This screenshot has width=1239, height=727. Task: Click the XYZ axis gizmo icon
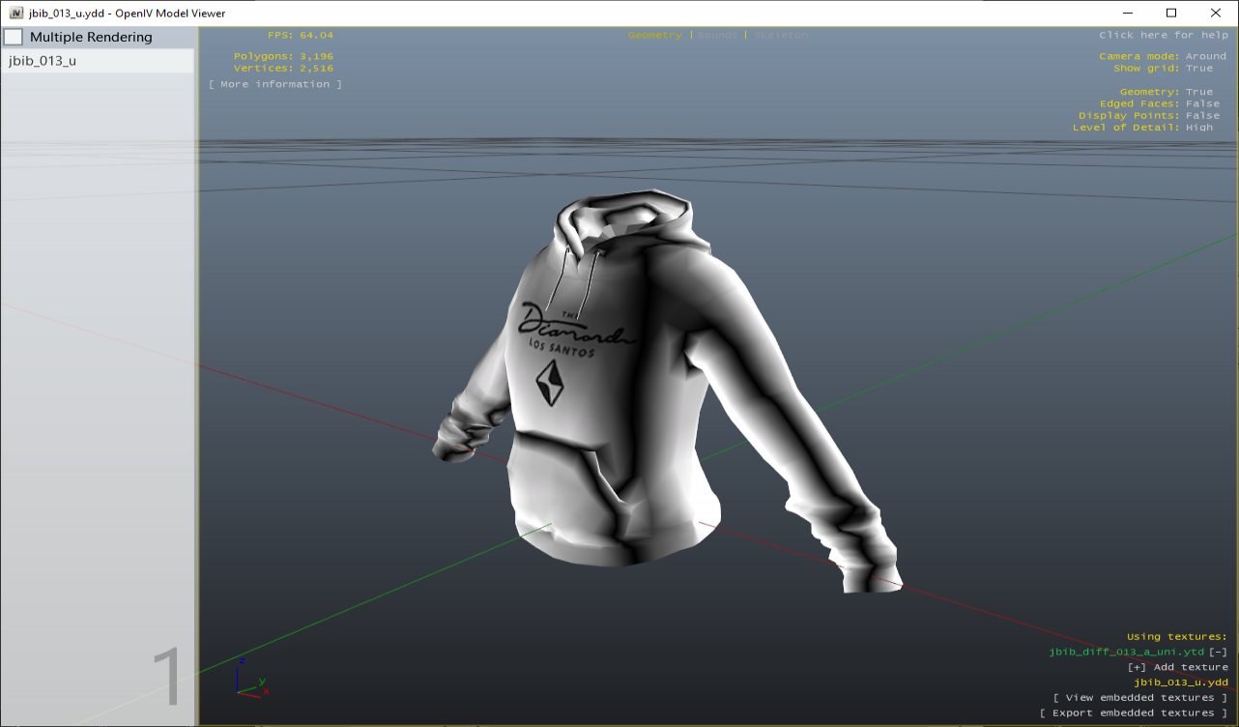(x=251, y=679)
